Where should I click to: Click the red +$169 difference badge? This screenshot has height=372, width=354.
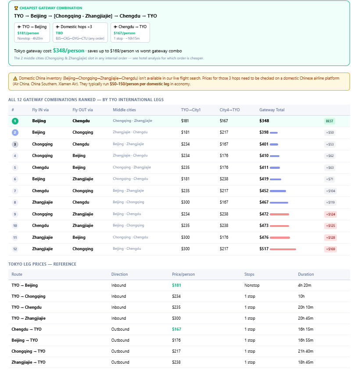330,249
